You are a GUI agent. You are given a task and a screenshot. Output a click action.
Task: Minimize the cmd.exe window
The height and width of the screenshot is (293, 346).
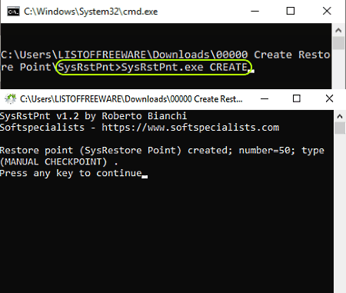coord(255,12)
